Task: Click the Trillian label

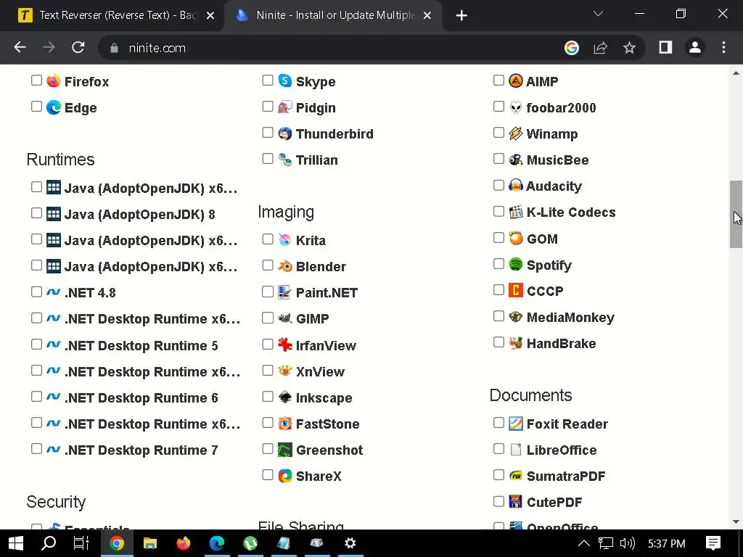Action: coord(316,160)
